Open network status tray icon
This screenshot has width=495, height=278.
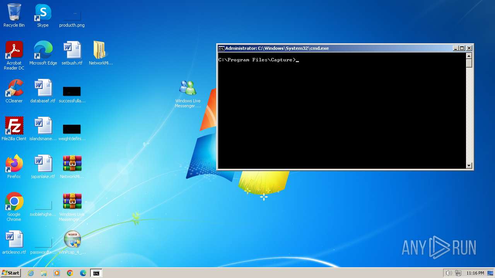458,273
